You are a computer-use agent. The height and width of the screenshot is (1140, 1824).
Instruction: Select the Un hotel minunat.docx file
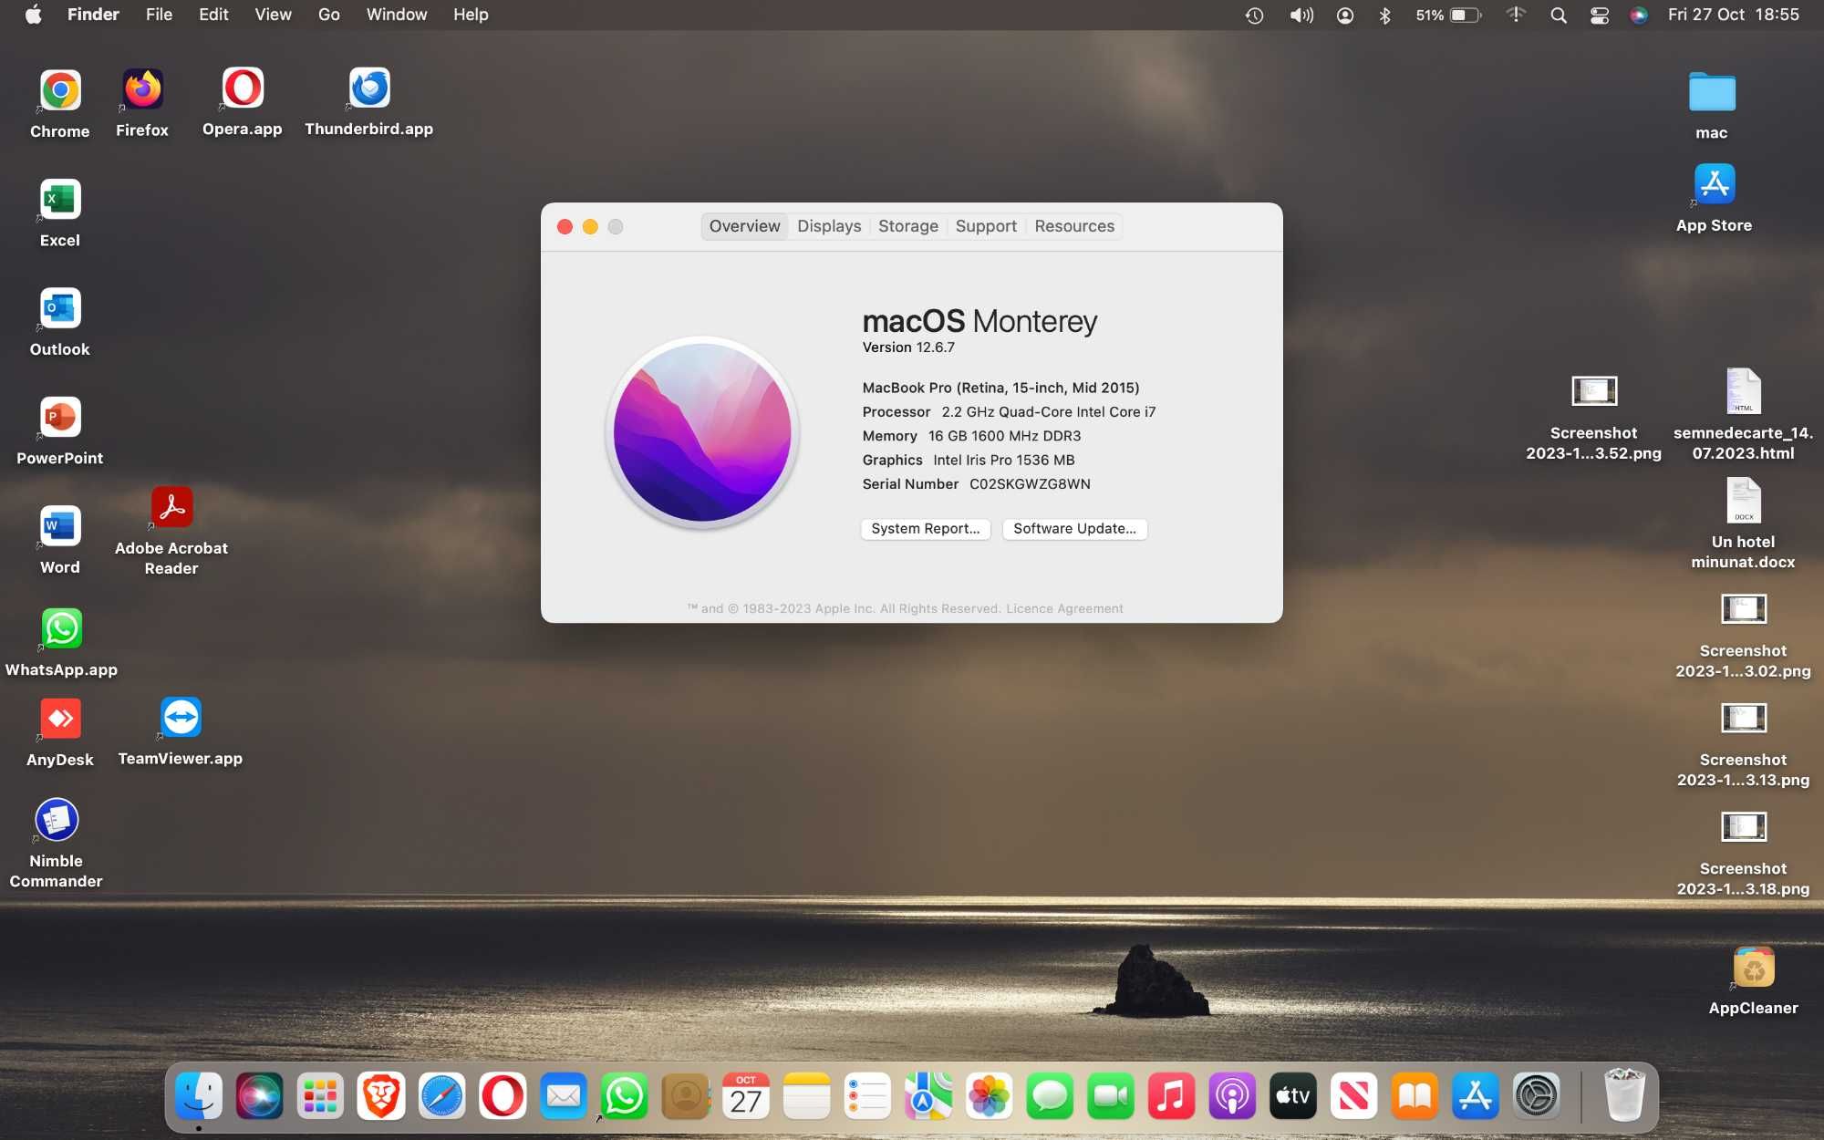[x=1744, y=501]
